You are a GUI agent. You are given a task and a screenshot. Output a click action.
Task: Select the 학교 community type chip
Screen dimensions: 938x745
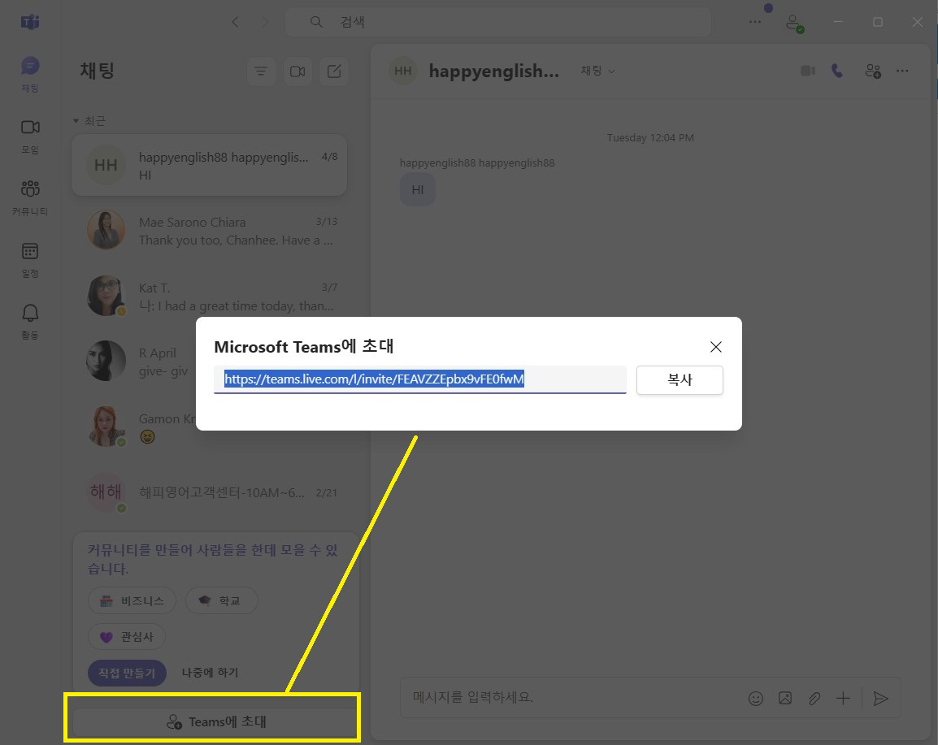coord(221,601)
